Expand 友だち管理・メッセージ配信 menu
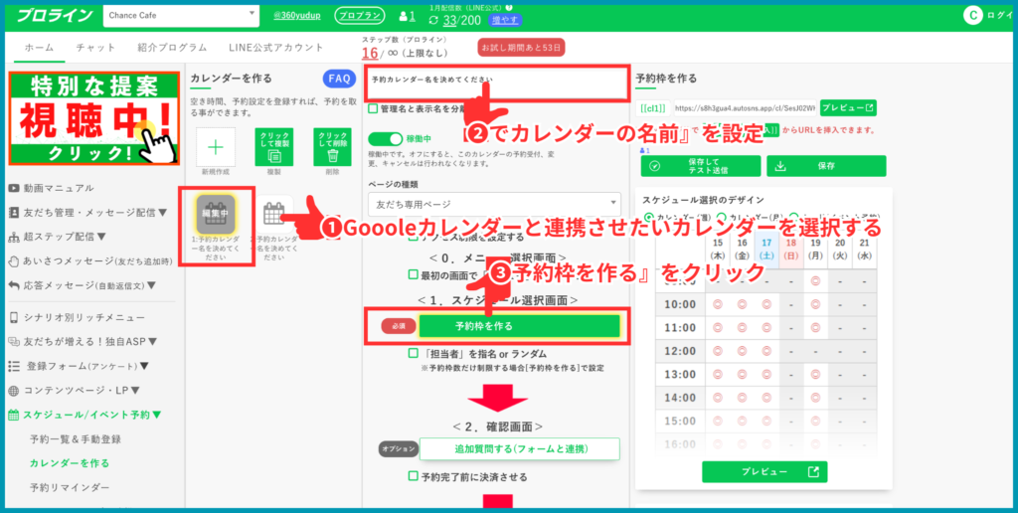This screenshot has width=1018, height=513. tap(87, 213)
